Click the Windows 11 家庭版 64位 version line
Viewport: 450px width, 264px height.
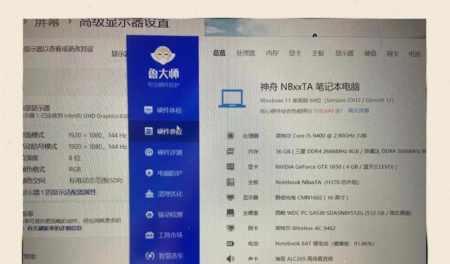(327, 100)
